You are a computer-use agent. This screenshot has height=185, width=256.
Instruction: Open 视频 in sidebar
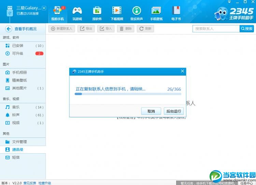23,123
